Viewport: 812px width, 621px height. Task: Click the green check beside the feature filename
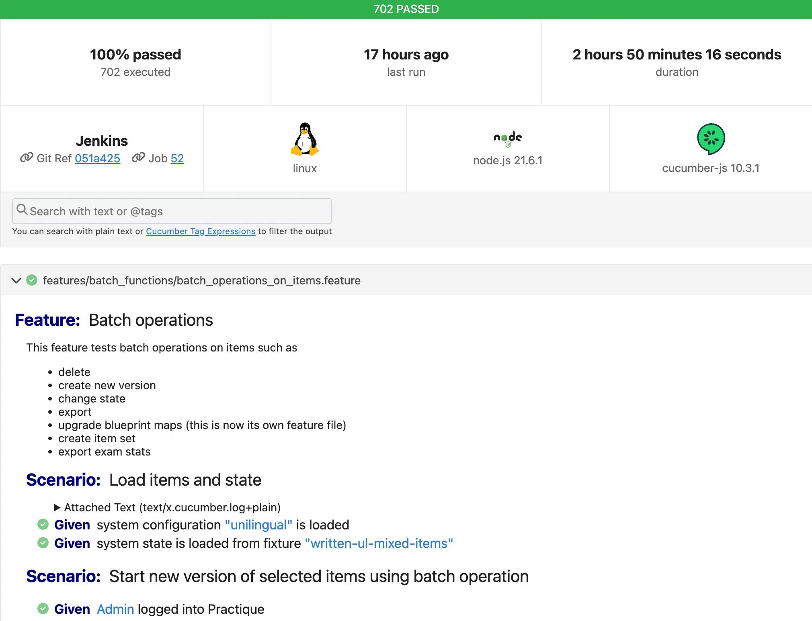32,280
